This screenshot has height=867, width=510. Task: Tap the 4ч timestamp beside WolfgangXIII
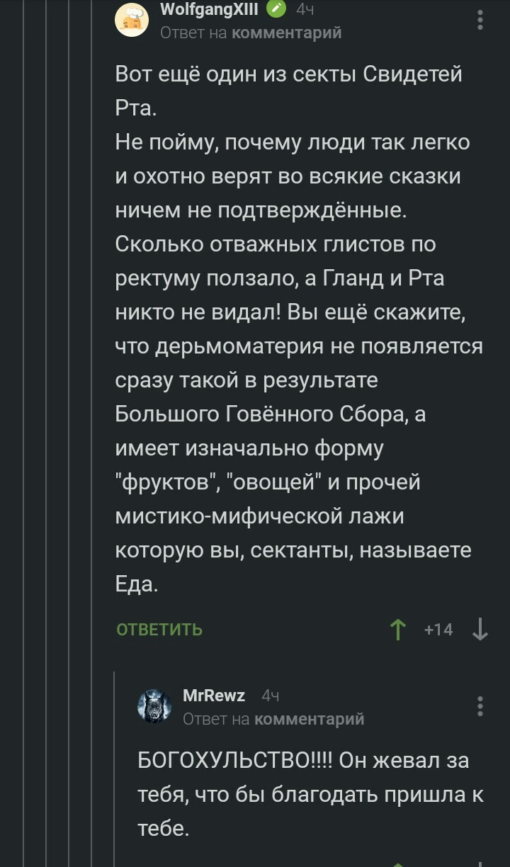pyautogui.click(x=305, y=9)
